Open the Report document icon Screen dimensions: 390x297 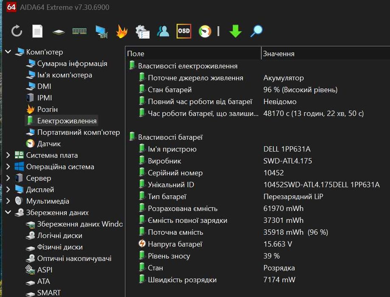click(37, 31)
